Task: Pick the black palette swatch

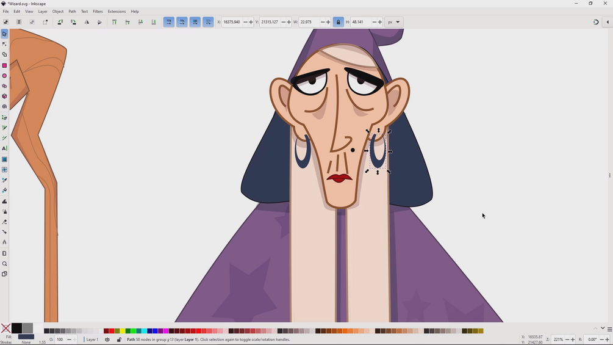Action: point(16,328)
